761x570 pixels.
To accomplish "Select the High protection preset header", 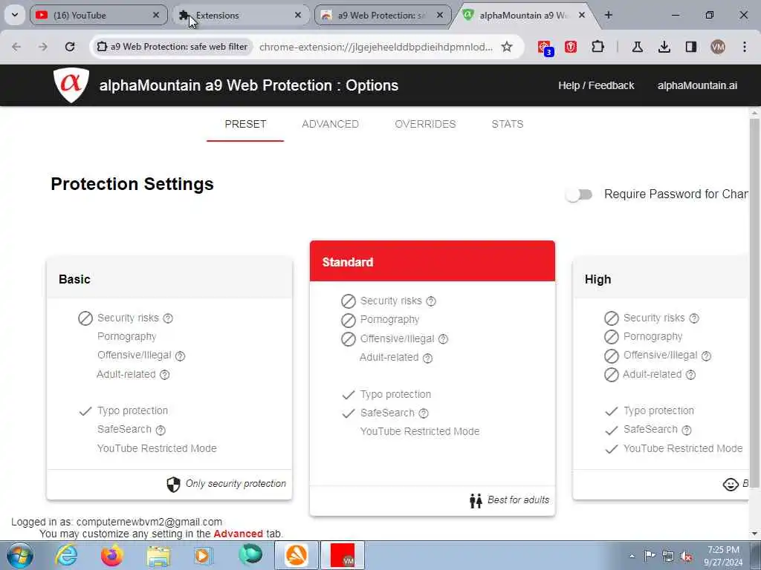I will pos(661,279).
